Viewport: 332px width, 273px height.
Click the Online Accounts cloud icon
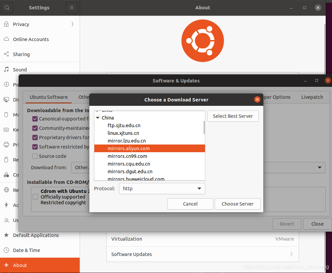[7, 39]
